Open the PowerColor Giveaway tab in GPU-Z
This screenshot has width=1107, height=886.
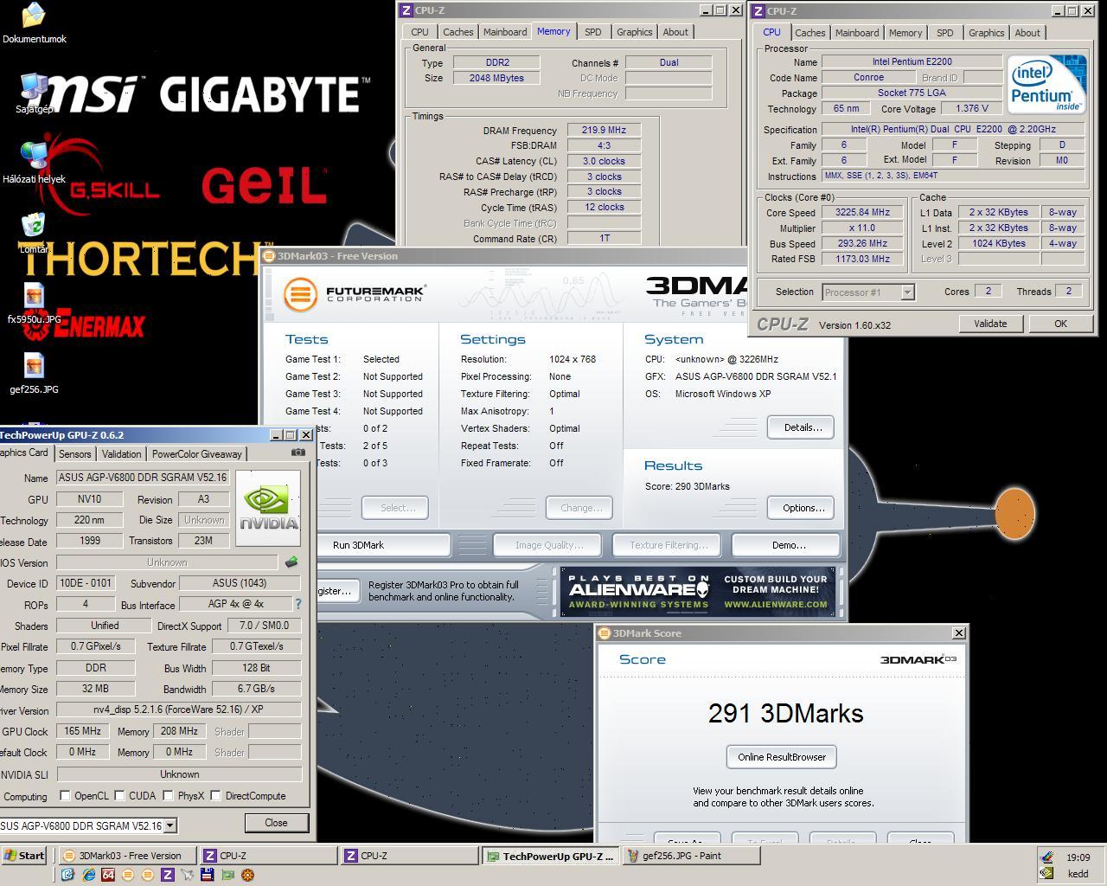[197, 453]
